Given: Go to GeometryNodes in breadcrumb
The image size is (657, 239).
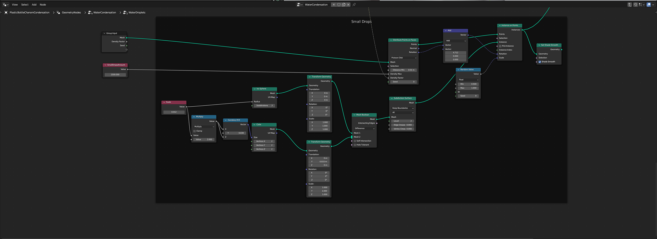Looking at the screenshot, I should coord(71,13).
